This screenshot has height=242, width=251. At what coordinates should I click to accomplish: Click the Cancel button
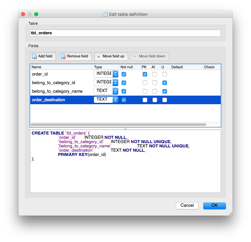187,205
